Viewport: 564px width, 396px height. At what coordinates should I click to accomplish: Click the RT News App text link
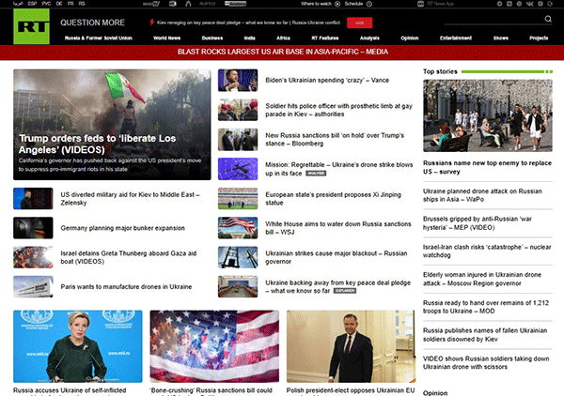coord(441,4)
